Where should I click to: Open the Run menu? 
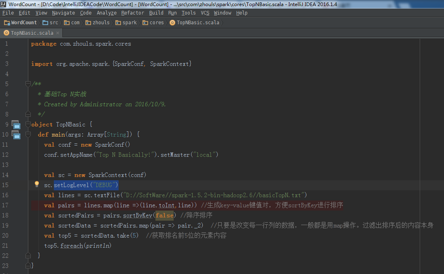coord(172,13)
